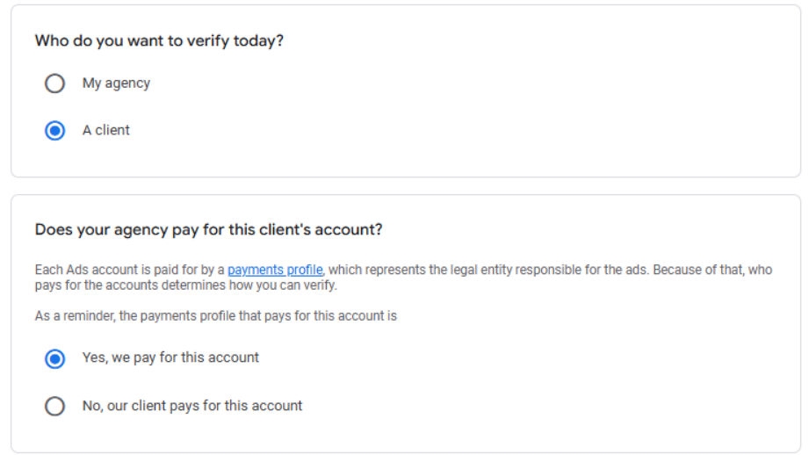The image size is (809, 455).
Task: Click the "My agency" option label
Action: 116,83
